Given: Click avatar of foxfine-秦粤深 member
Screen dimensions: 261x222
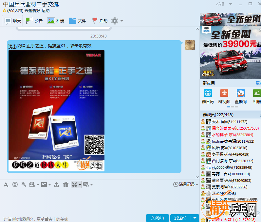Looking at the screenshot, I should click(208, 141).
